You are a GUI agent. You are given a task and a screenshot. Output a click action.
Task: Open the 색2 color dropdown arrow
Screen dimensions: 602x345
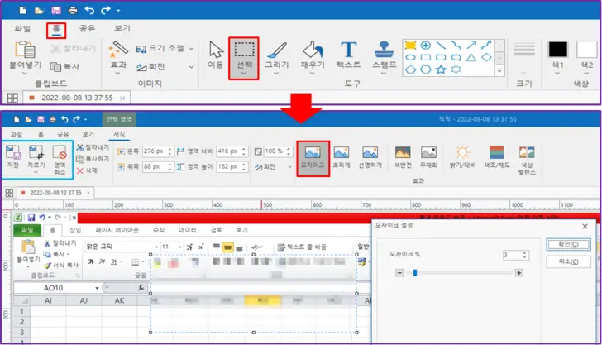[x=586, y=74]
